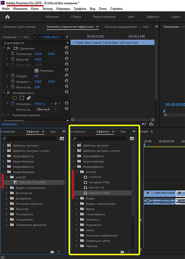
Task: Switch to Сборка workspace
Action: [x=76, y=17]
